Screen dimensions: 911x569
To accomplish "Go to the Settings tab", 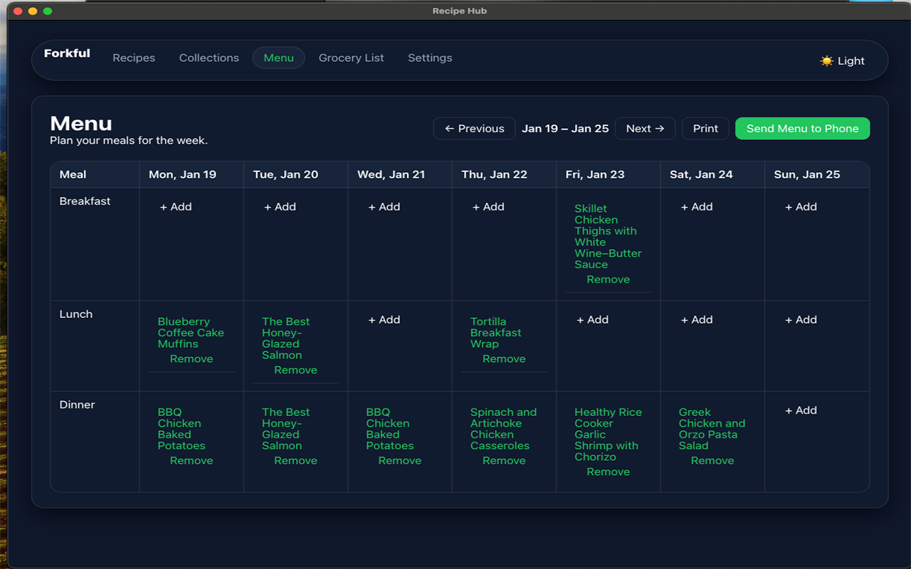I will coord(430,58).
